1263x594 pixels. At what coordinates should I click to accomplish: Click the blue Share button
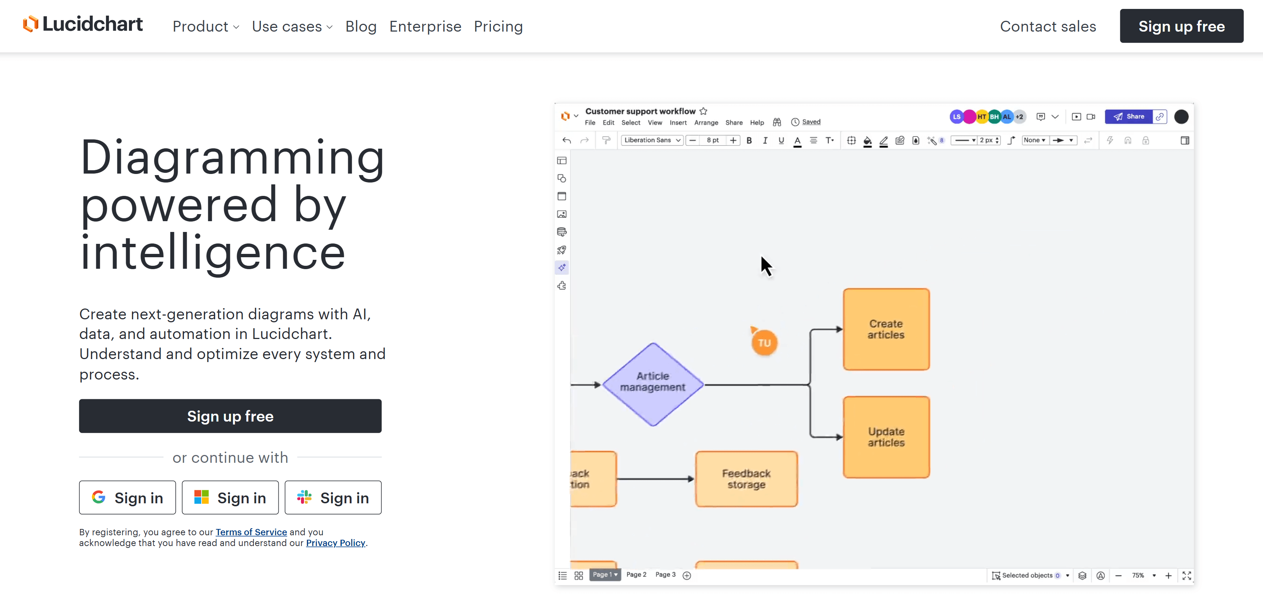(1128, 117)
